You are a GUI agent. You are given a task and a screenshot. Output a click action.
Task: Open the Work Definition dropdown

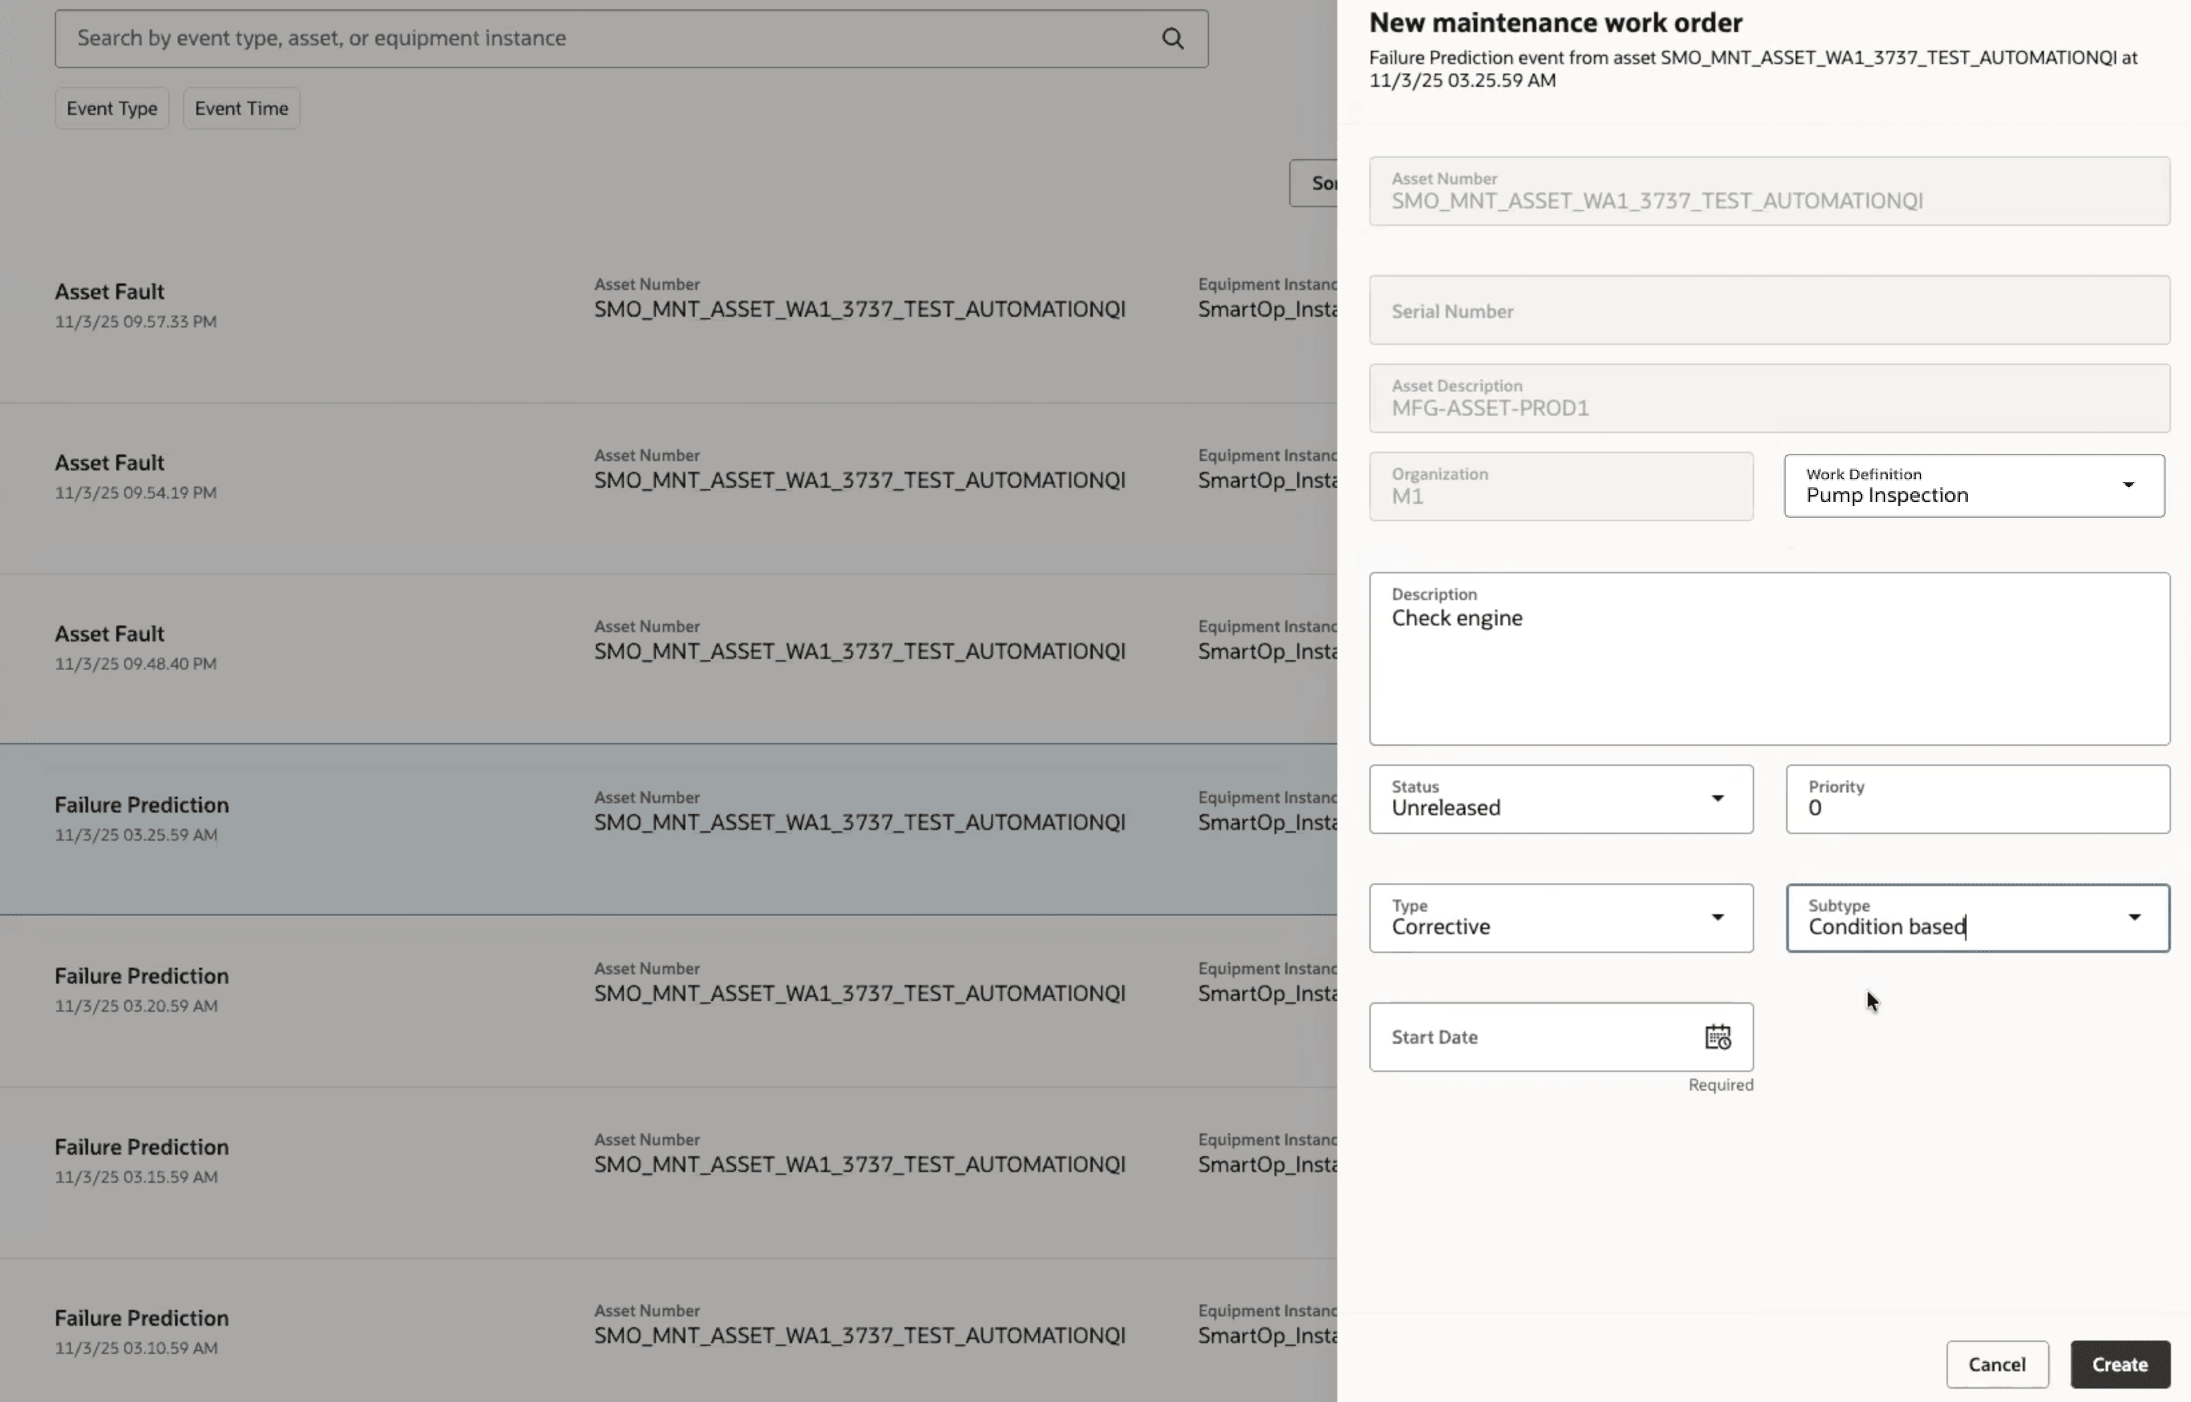[x=2129, y=484]
